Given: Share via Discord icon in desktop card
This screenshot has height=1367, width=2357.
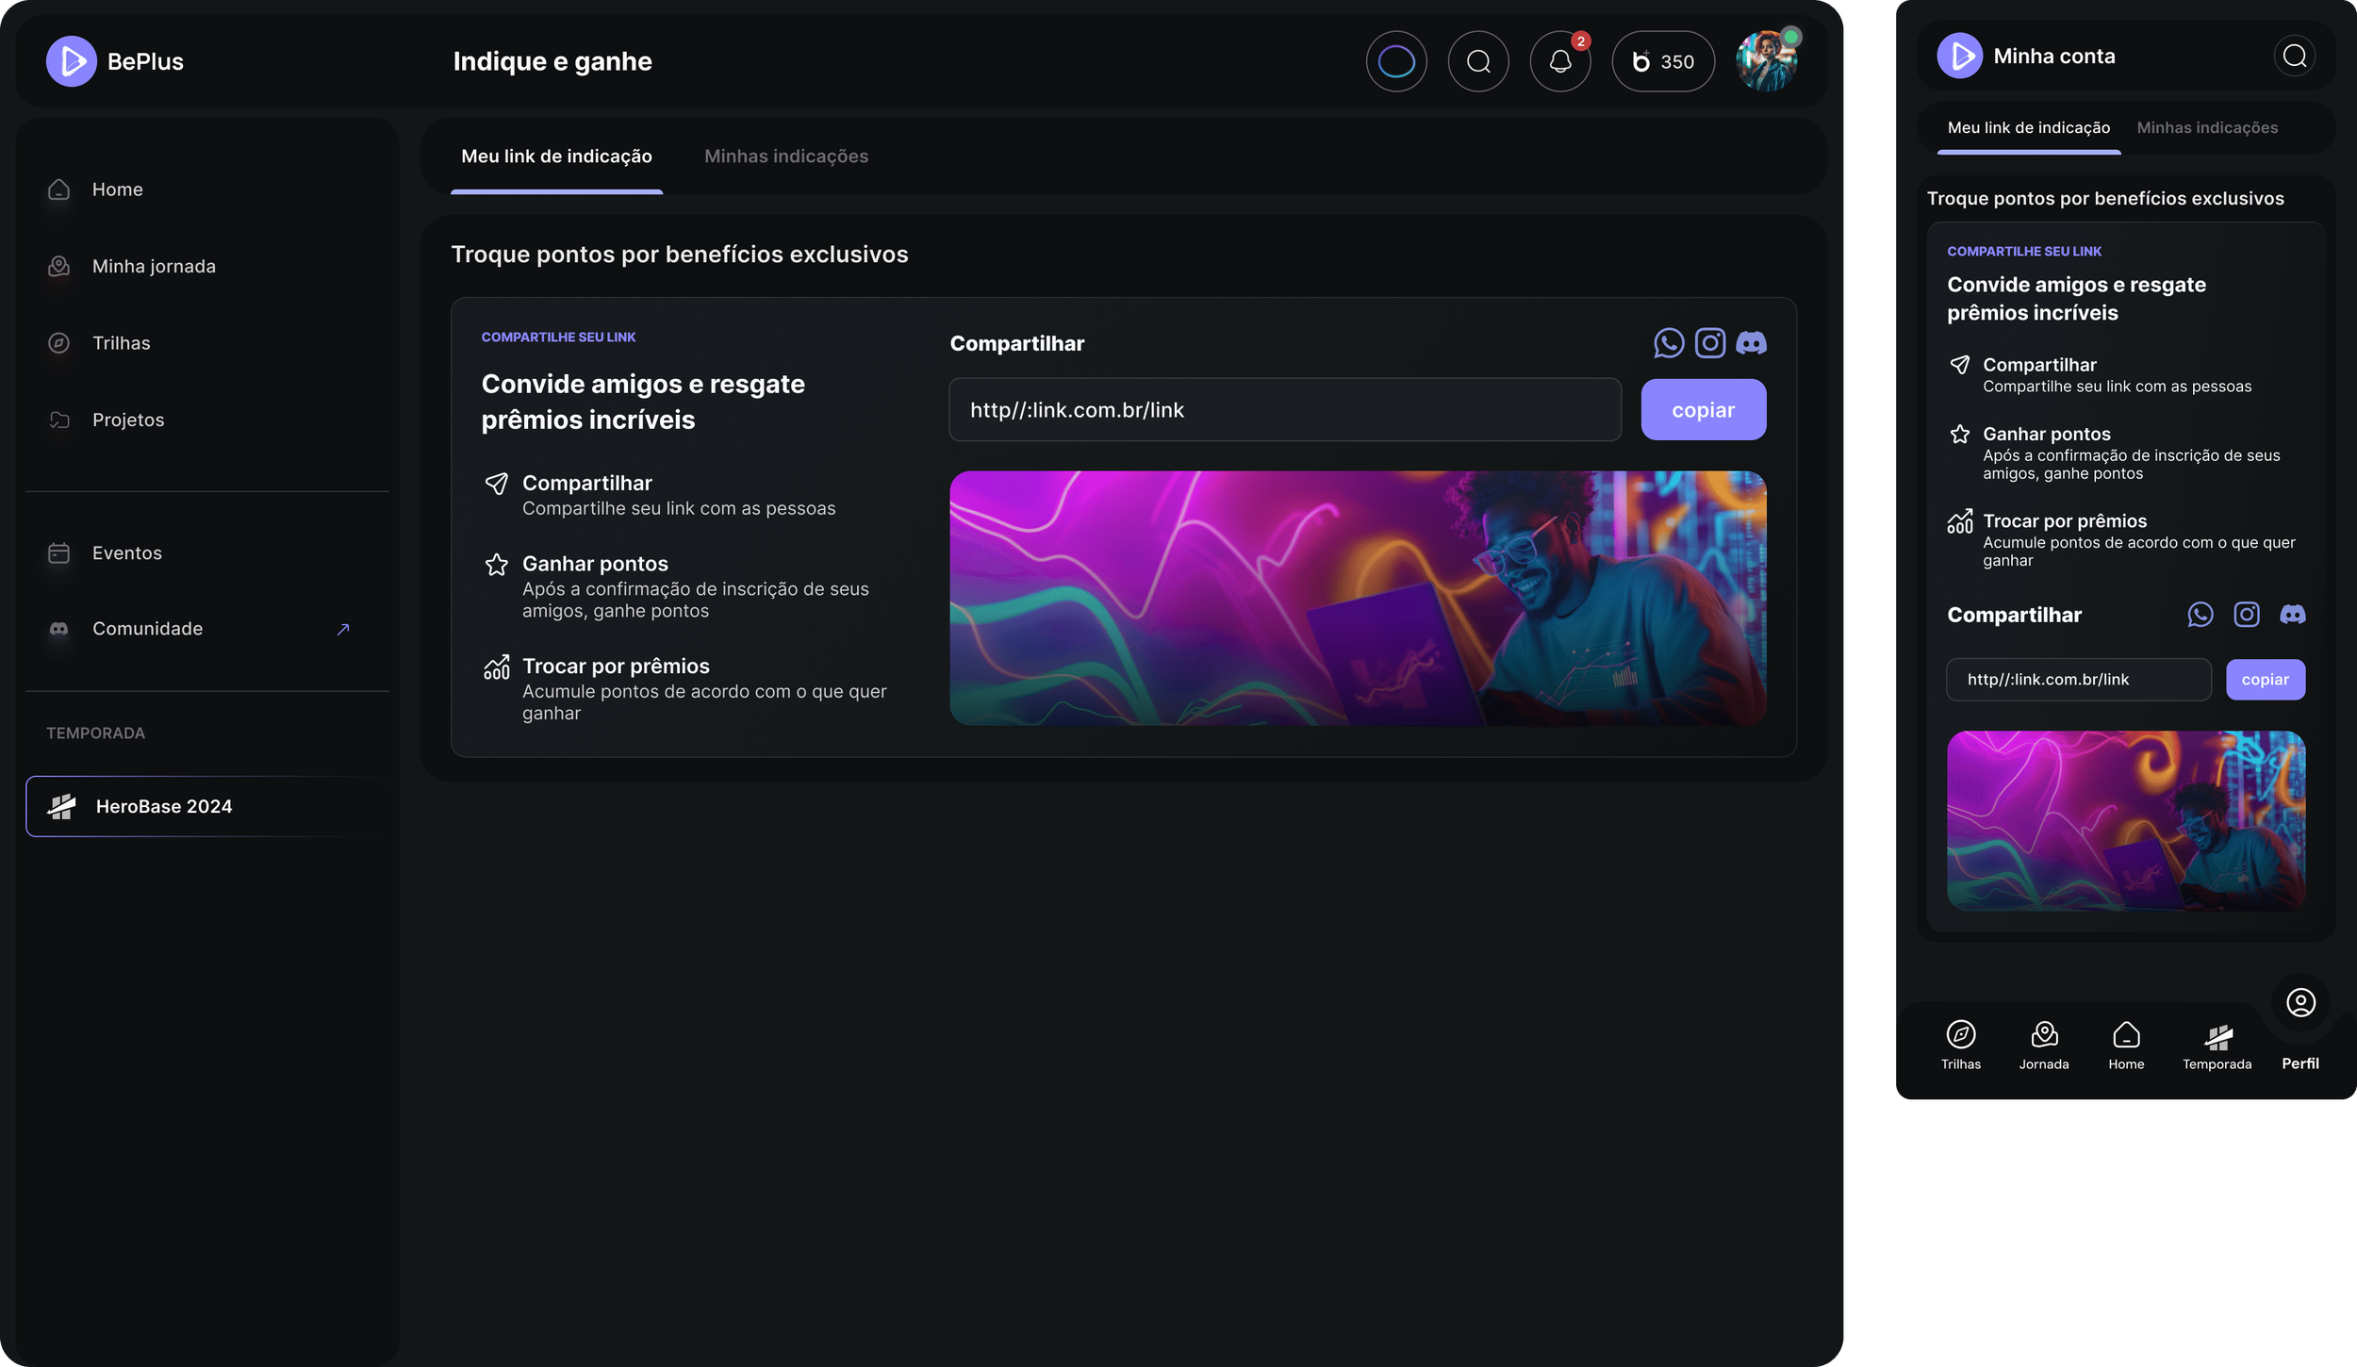Looking at the screenshot, I should [1752, 343].
